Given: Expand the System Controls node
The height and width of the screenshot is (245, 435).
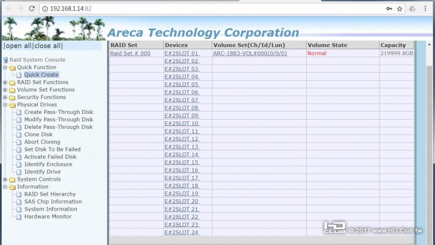Looking at the screenshot, I should click(x=5, y=180).
